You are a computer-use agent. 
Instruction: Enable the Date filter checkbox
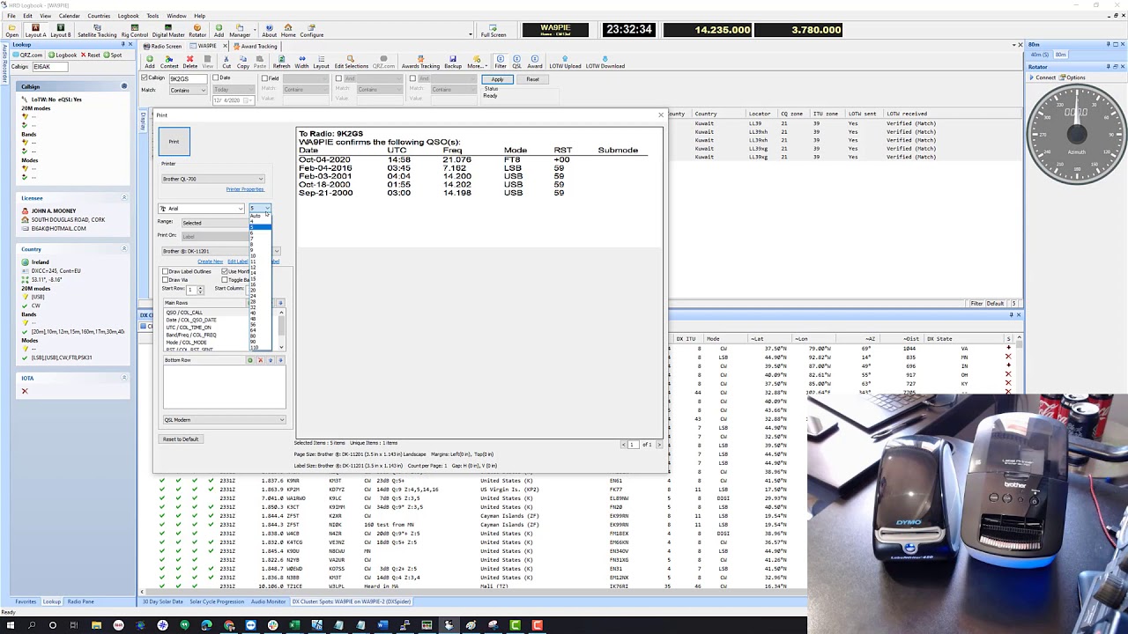pyautogui.click(x=216, y=78)
